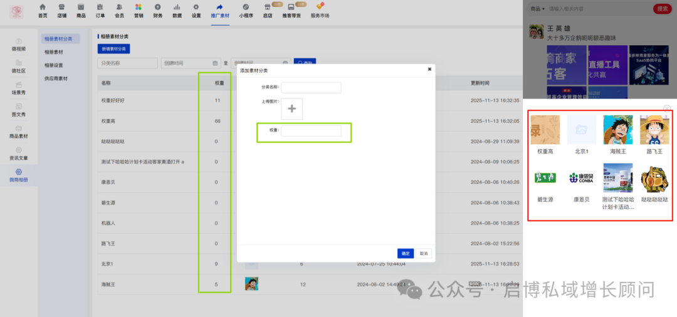Switch to the 相册素材 submenu item
The width and height of the screenshot is (677, 317).
[x=54, y=52]
